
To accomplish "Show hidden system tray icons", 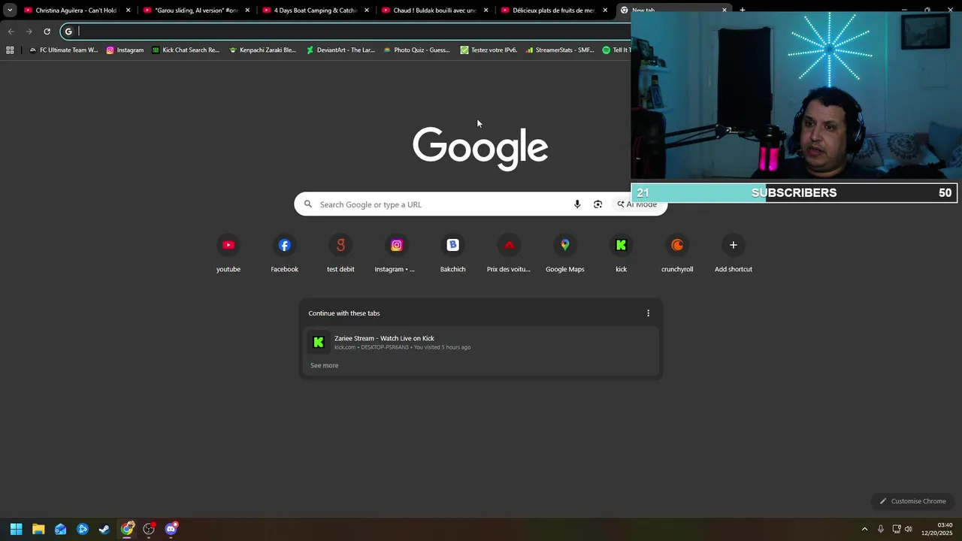I will coord(864,529).
